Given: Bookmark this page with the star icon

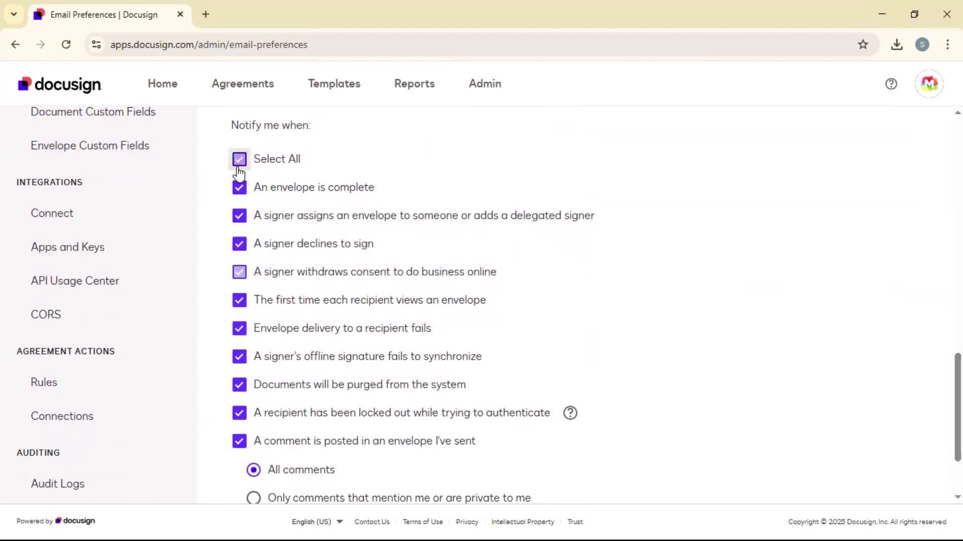Looking at the screenshot, I should click(863, 45).
